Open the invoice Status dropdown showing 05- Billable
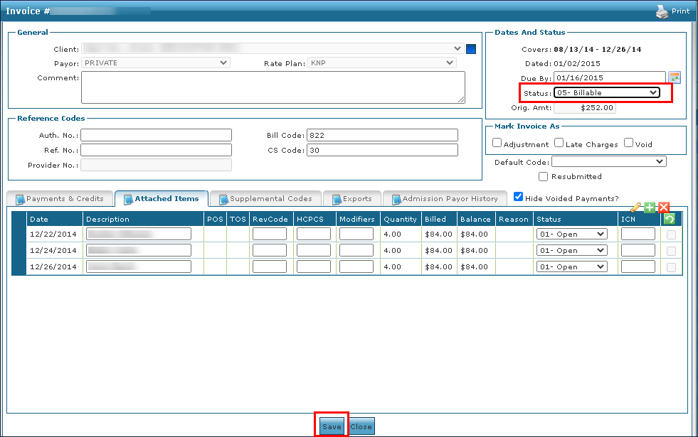The height and width of the screenshot is (437, 698). pos(606,92)
